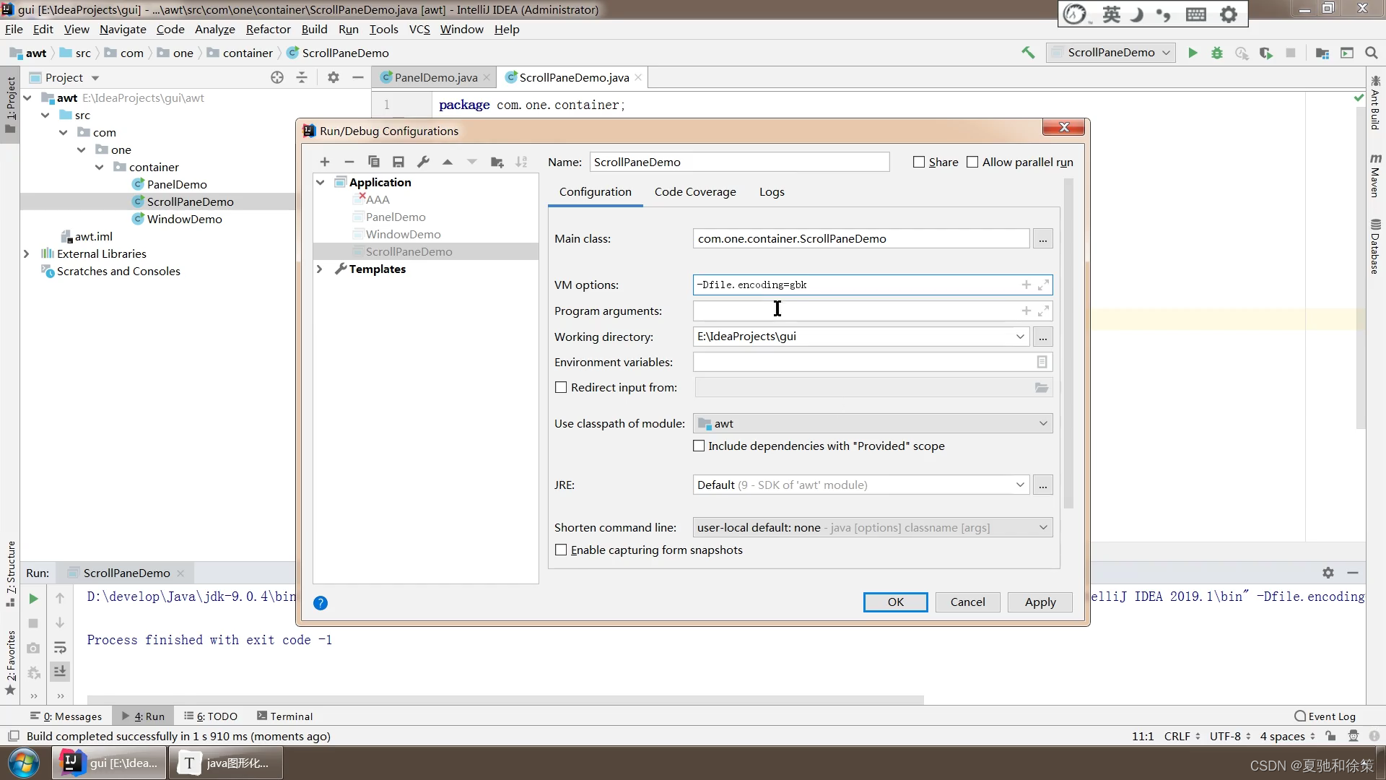Enable the Share checkbox
This screenshot has height=780, width=1386.
[919, 162]
